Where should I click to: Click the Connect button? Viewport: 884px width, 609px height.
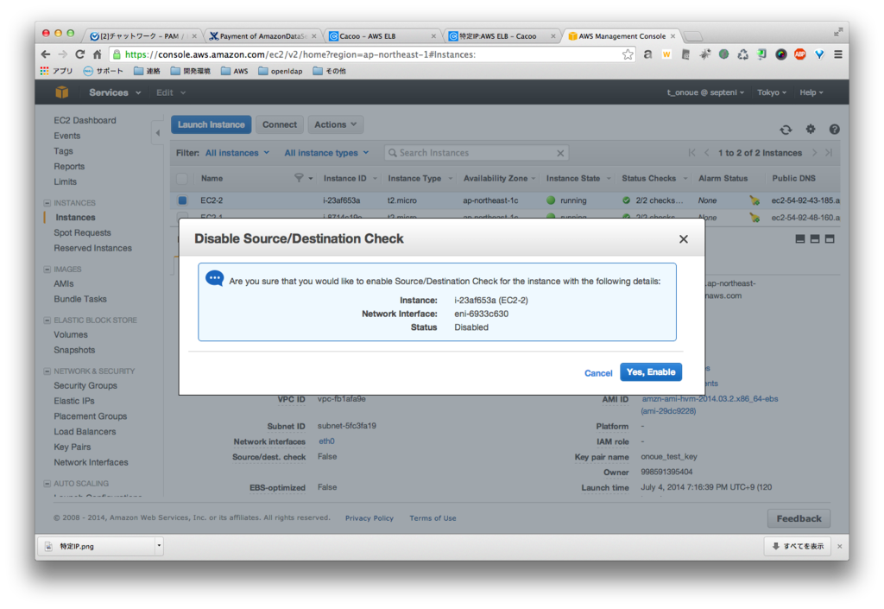click(x=280, y=124)
